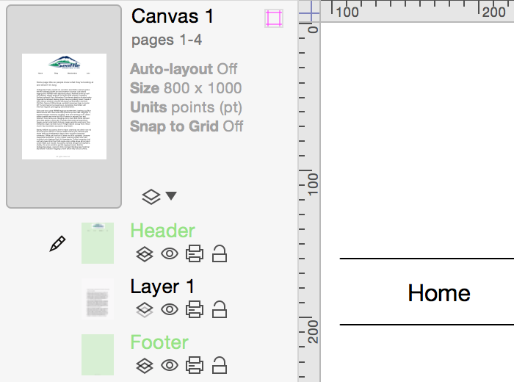Toggle shared layer icon on Header layer

pyautogui.click(x=145, y=254)
